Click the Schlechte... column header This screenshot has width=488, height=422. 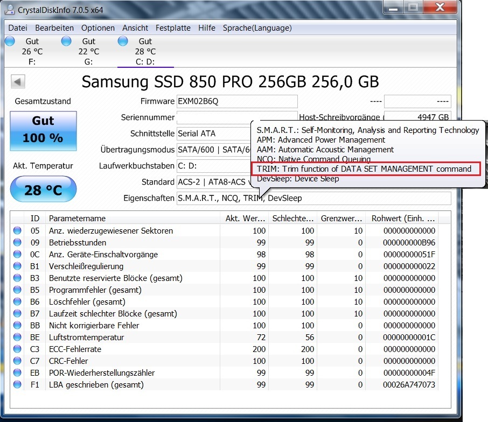292,219
